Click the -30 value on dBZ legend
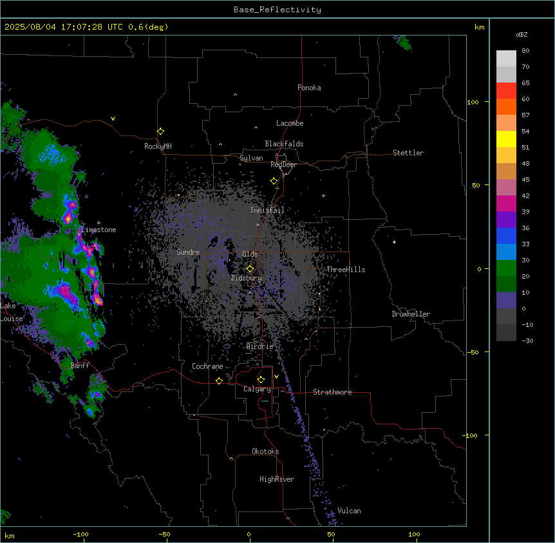This screenshot has height=543, width=555. [527, 341]
